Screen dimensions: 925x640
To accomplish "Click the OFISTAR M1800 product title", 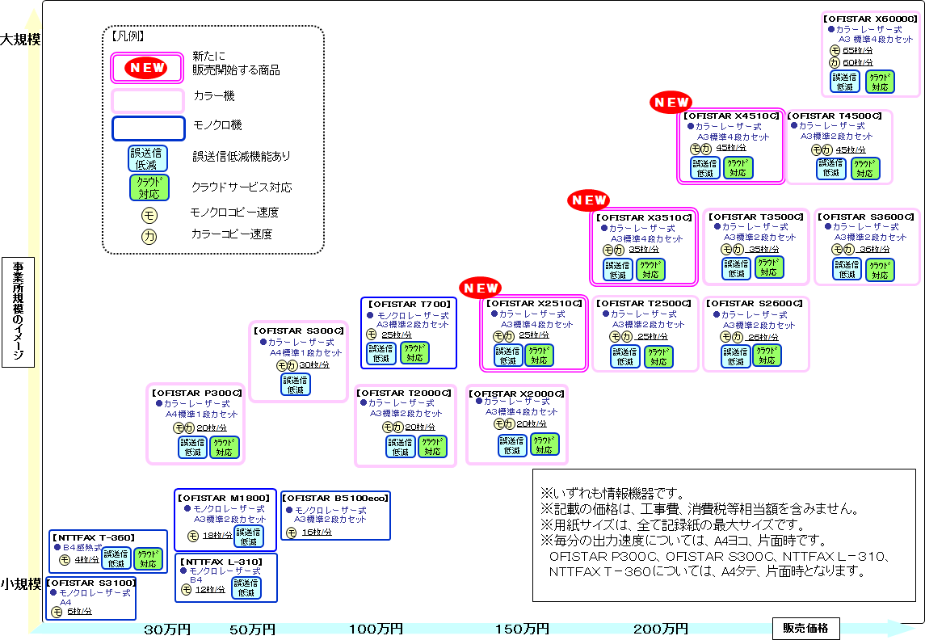I will click(224, 499).
